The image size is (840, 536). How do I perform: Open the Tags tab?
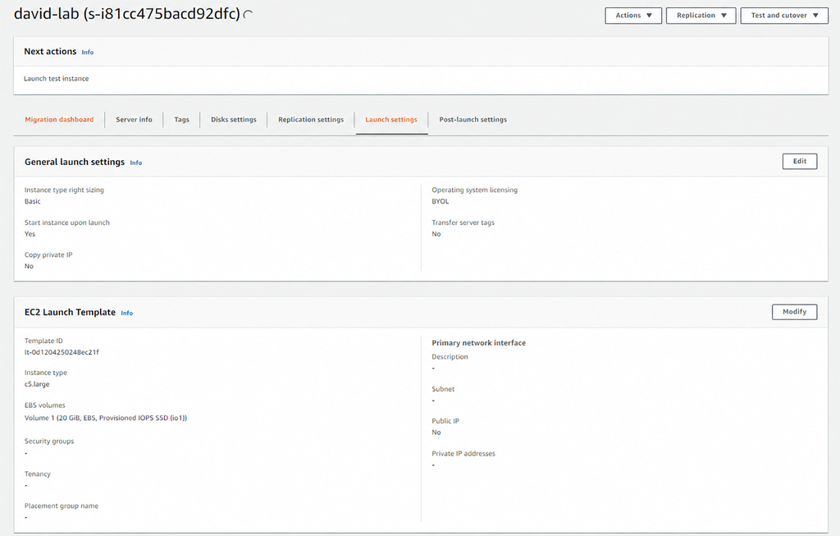coord(181,120)
